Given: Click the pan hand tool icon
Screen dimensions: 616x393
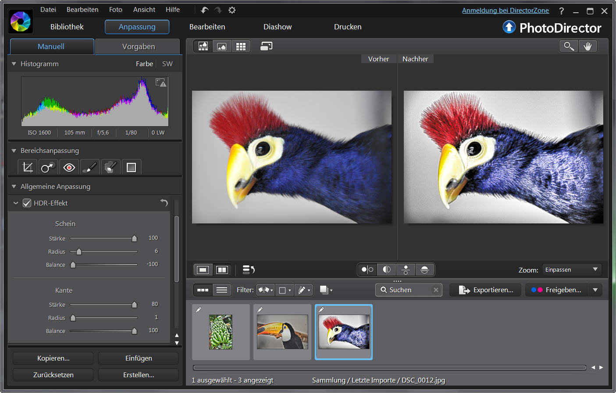Looking at the screenshot, I should coord(588,46).
